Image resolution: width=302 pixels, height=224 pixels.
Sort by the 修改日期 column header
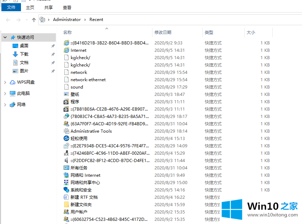point(163,33)
